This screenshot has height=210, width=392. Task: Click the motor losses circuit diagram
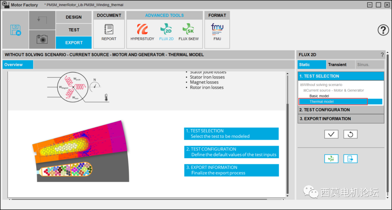pos(78,87)
